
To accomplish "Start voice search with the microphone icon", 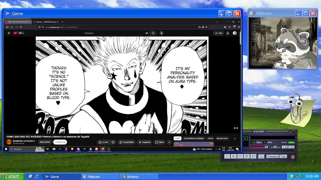I will 162,33.
